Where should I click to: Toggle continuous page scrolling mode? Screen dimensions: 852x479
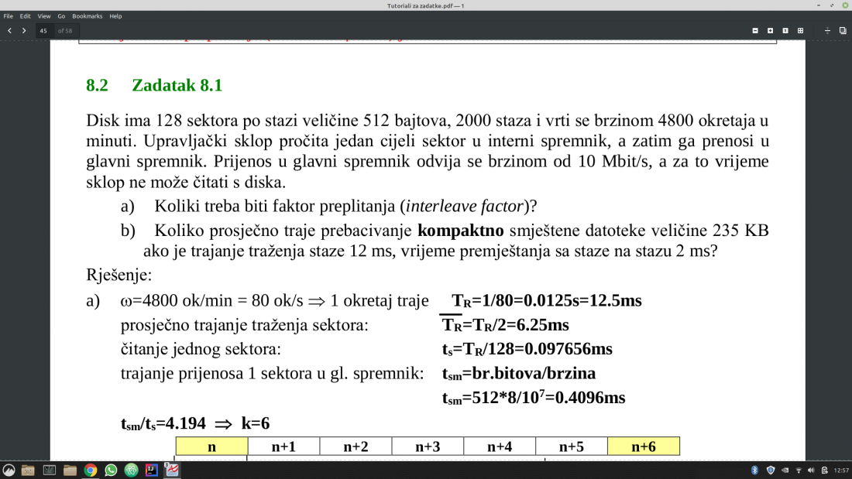tap(827, 31)
